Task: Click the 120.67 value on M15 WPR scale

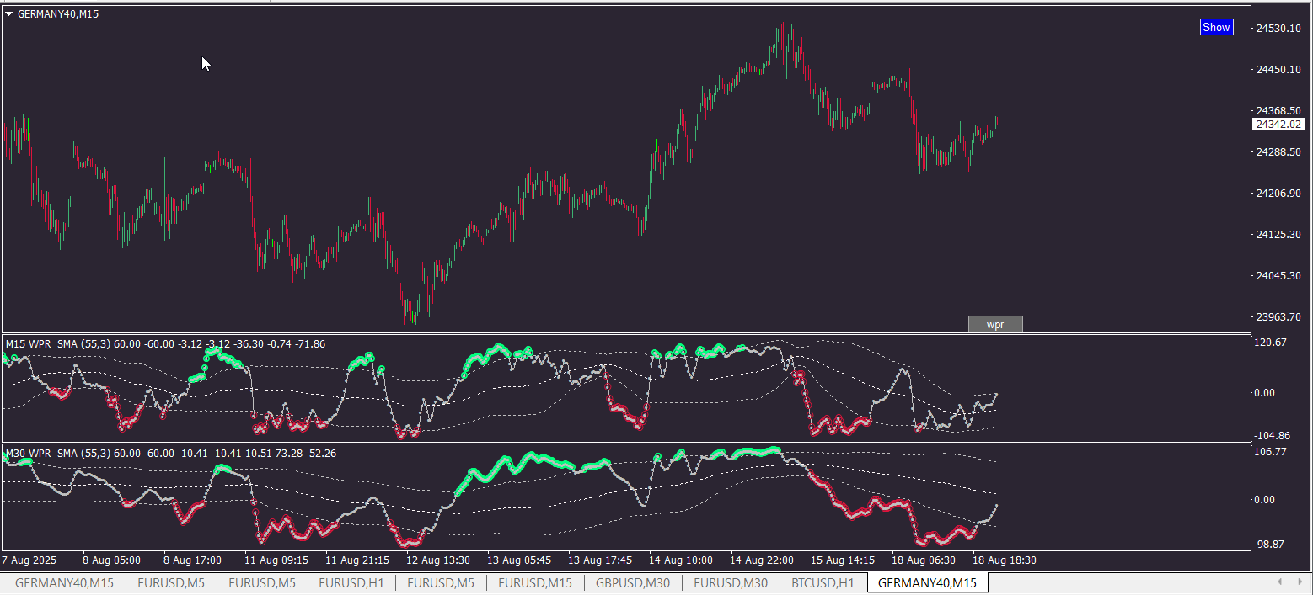Action: tap(1273, 343)
